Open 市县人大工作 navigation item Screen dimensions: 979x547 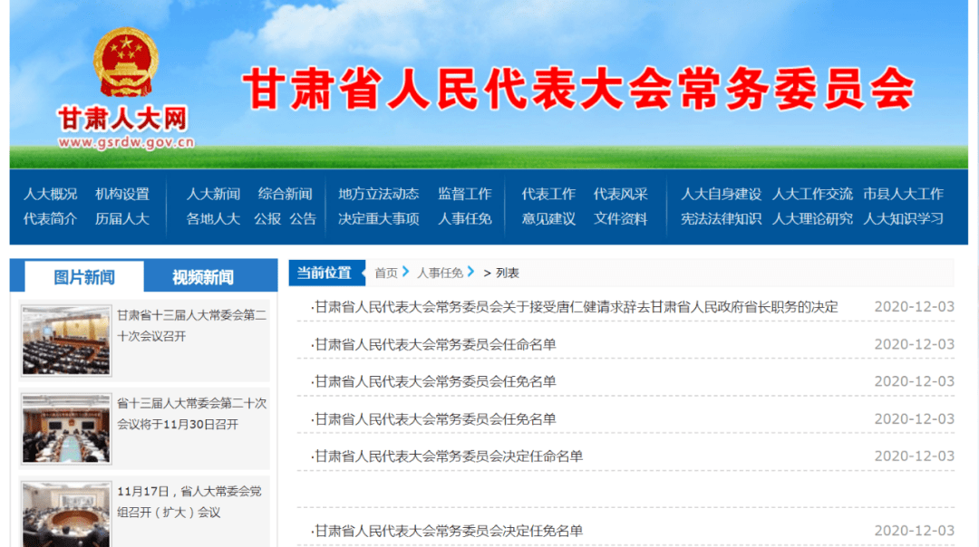coord(903,194)
